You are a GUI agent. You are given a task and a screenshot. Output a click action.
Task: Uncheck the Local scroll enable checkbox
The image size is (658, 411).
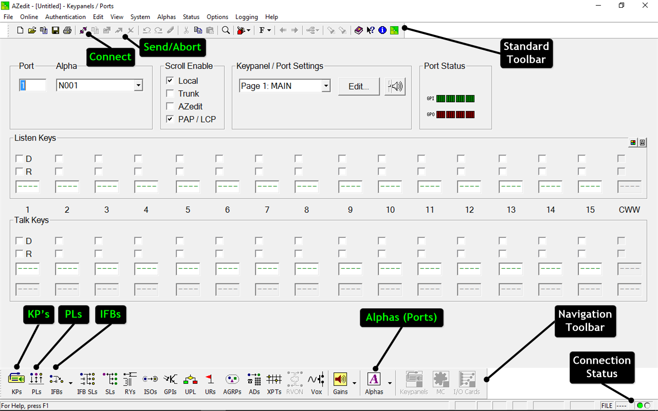click(170, 81)
